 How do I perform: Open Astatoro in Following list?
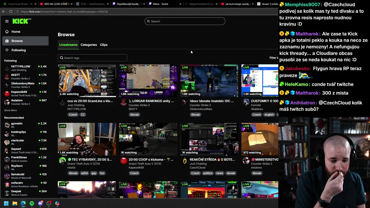25,102
